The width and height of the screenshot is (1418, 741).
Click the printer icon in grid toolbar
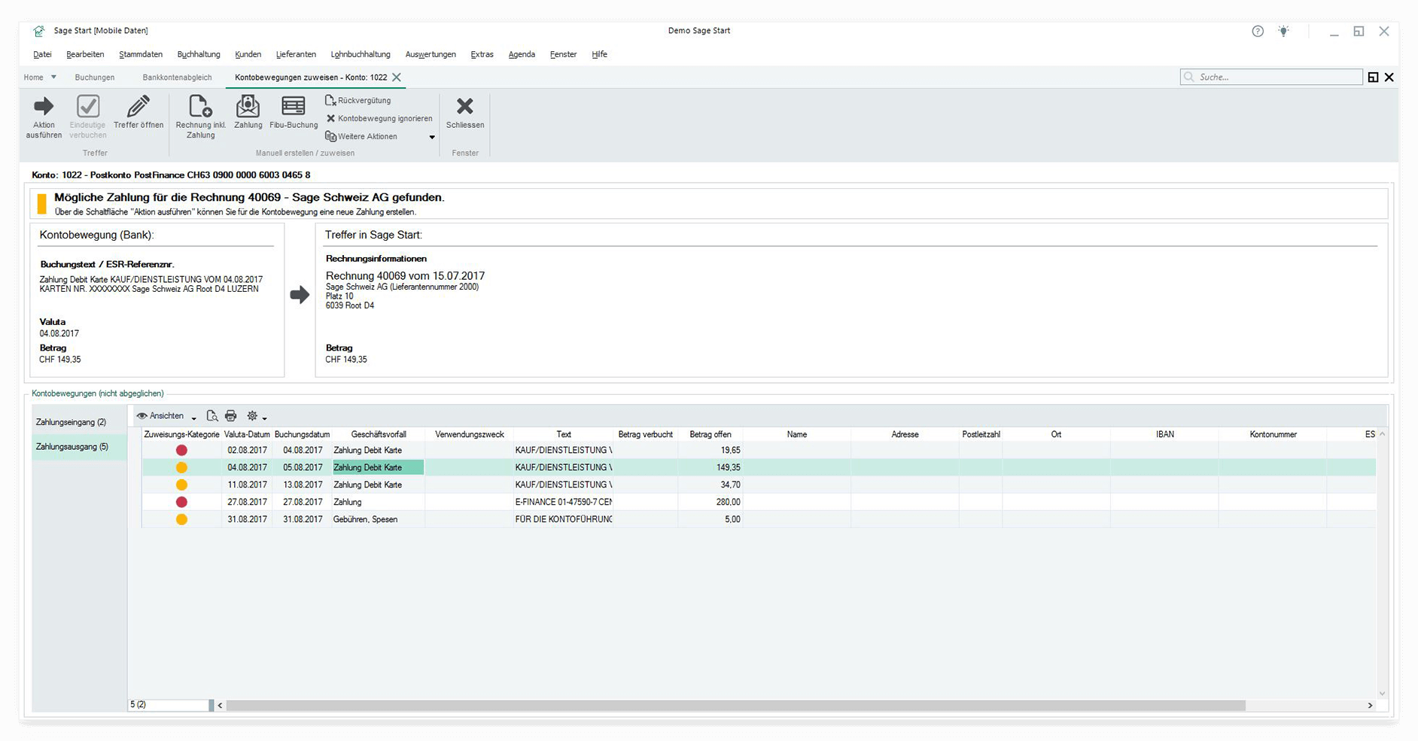click(x=231, y=416)
